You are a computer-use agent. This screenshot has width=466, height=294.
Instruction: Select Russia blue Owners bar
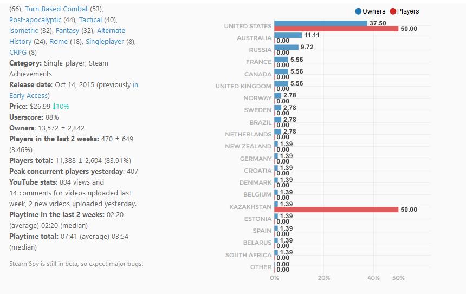(286, 47)
